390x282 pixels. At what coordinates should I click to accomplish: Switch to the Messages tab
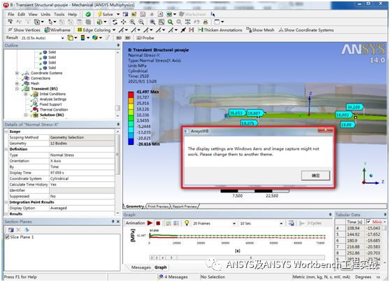pyautogui.click(x=140, y=267)
